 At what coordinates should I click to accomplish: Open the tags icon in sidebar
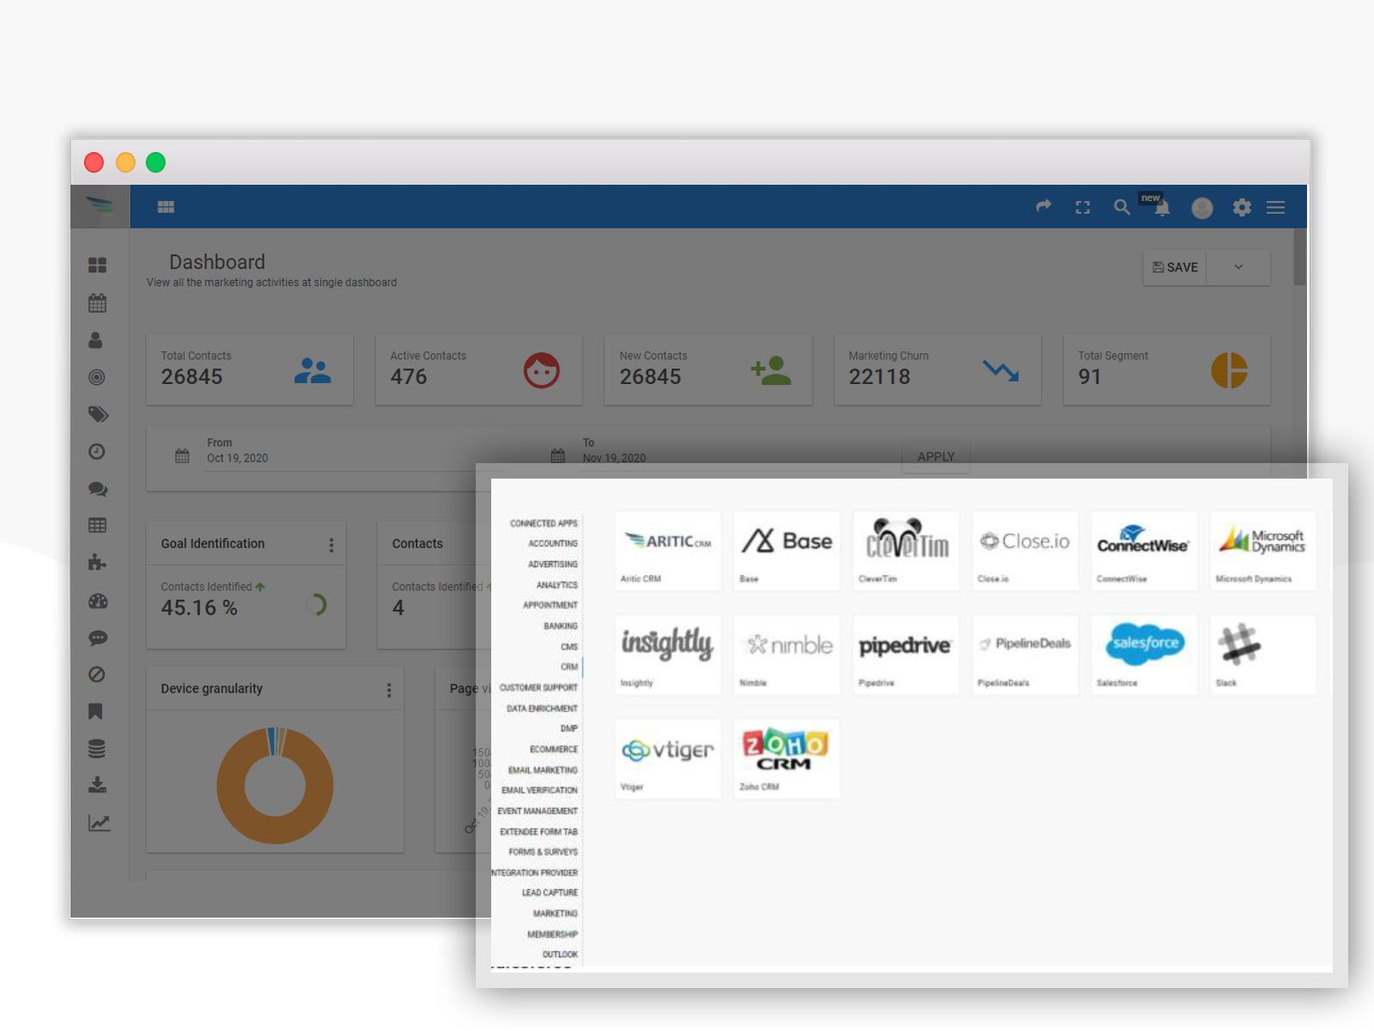pos(98,414)
